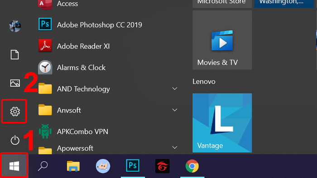The width and height of the screenshot is (317, 178).
Task: Launch Garena from the taskbar
Action: pyautogui.click(x=162, y=166)
